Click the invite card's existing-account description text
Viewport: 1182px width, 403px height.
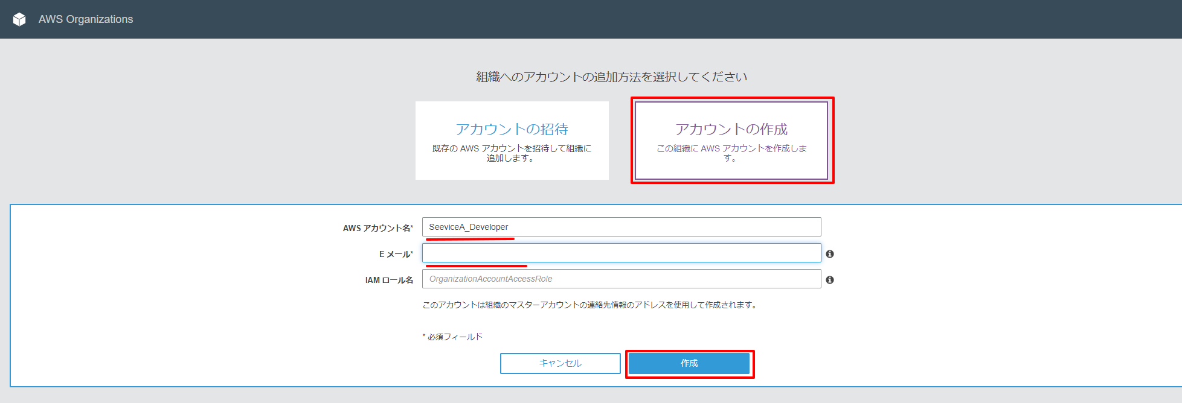512,153
